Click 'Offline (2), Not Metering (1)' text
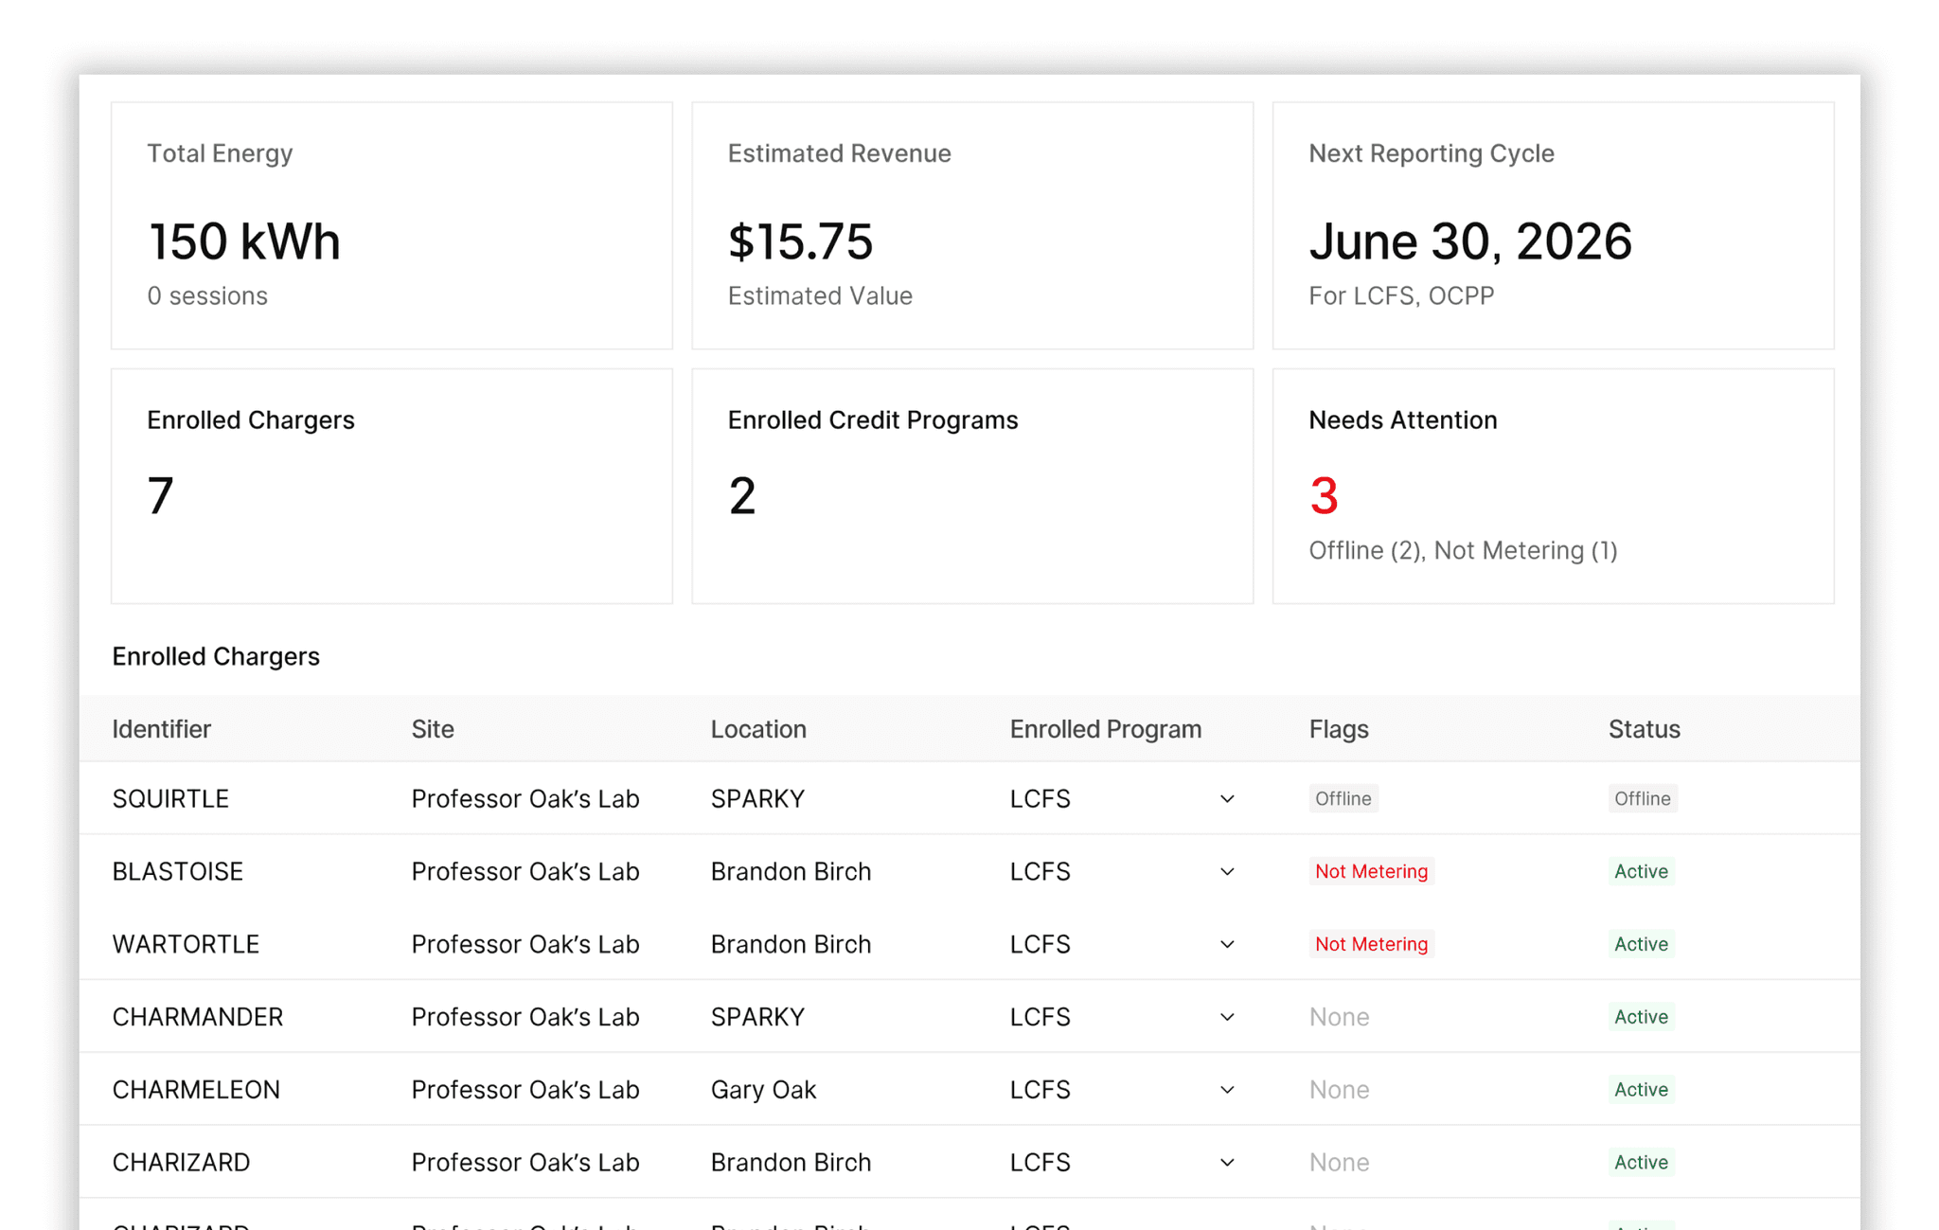Viewport: 1939px width, 1230px height. 1463,550
